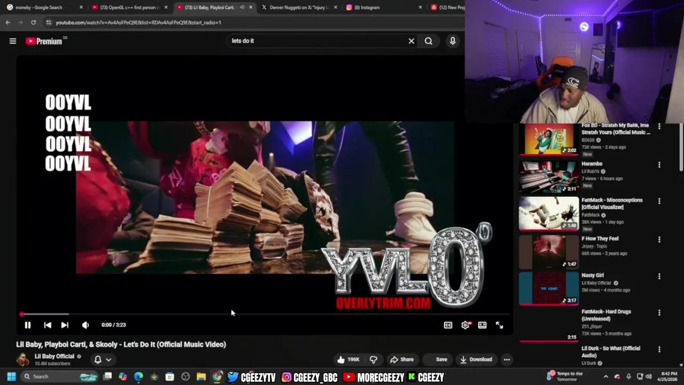Image resolution: width=684 pixels, height=385 pixels.
Task: Open the Windows Start menu
Action: pos(11,376)
